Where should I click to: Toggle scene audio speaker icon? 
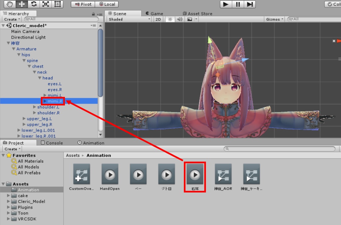(x=180, y=19)
